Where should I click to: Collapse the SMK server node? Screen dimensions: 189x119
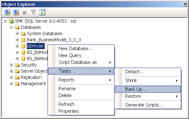tap(5, 21)
